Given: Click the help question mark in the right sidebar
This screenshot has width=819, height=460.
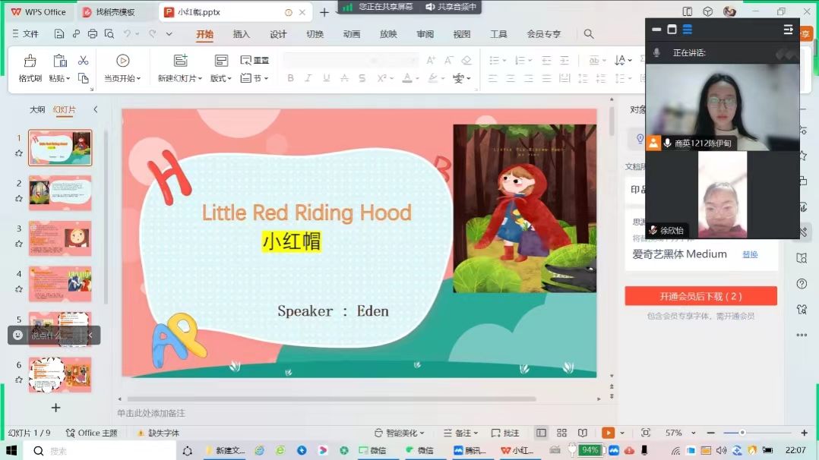Looking at the screenshot, I should coord(802,284).
